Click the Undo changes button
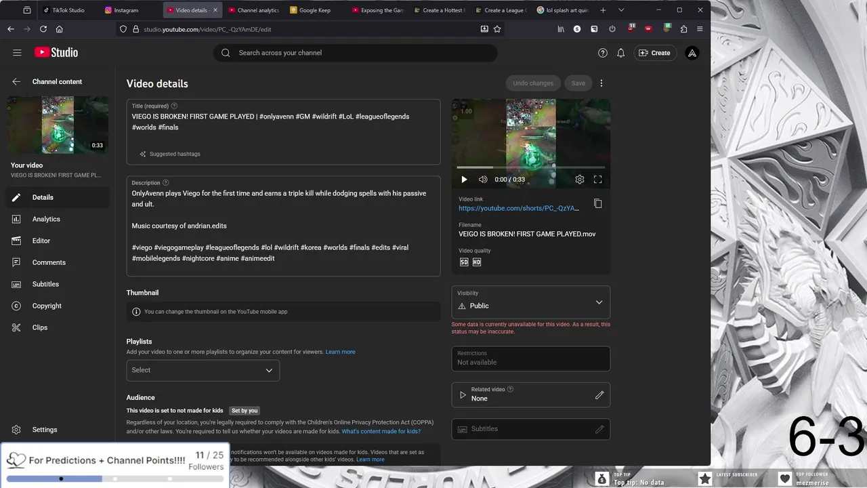Screen dimensions: 867x488 (533, 83)
